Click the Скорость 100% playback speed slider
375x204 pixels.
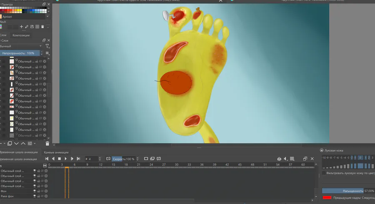[x=124, y=159]
